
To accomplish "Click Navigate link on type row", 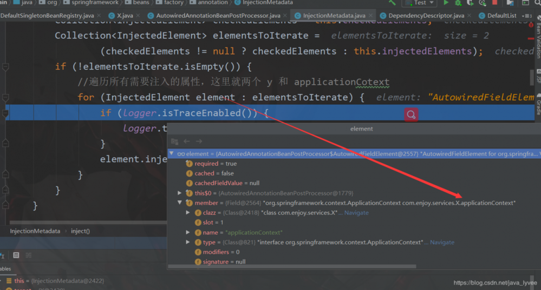I will click(x=442, y=242).
